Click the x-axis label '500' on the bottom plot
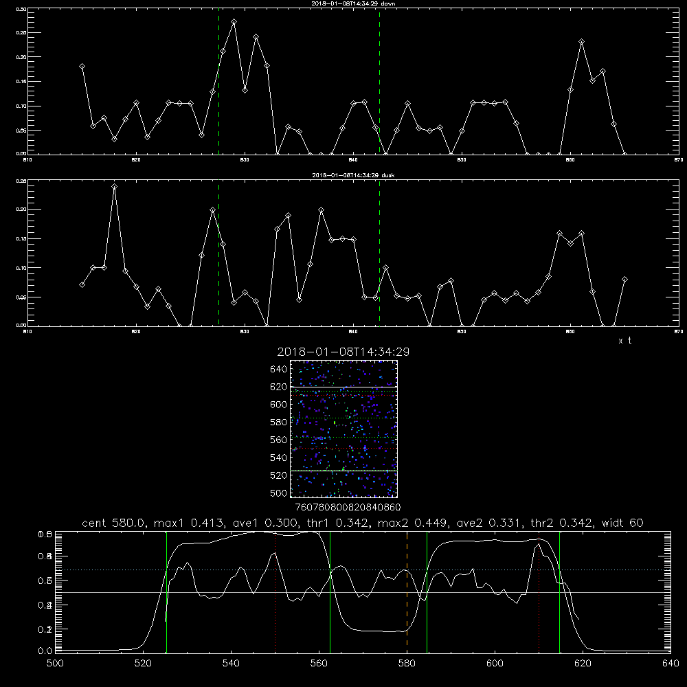Image resolution: width=687 pixels, height=687 pixels. click(55, 664)
